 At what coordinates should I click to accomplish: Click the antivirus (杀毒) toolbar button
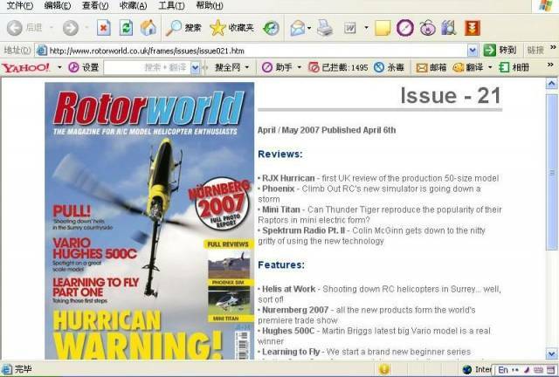pyautogui.click(x=389, y=67)
